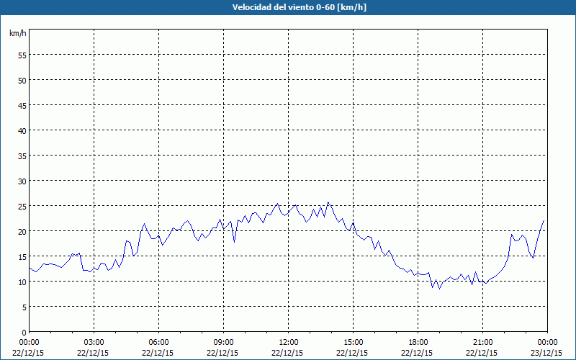The image size is (576, 360).
Task: Click the 22/12/15 date under 18:00
Action: click(417, 353)
